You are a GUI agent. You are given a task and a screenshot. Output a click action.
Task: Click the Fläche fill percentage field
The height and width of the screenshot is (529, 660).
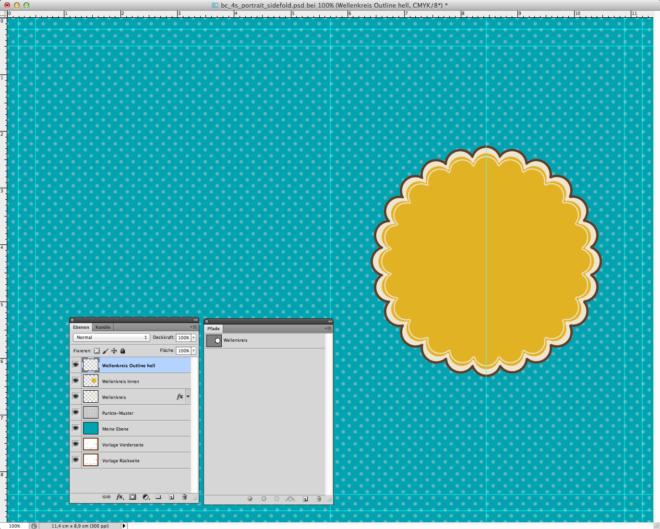coord(183,351)
